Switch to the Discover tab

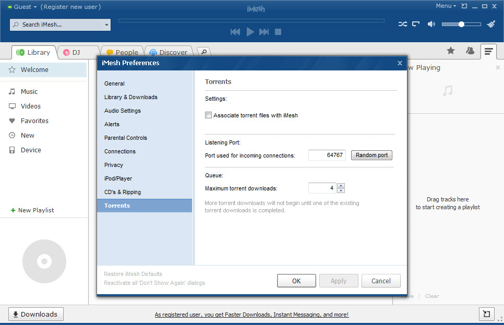tap(169, 52)
